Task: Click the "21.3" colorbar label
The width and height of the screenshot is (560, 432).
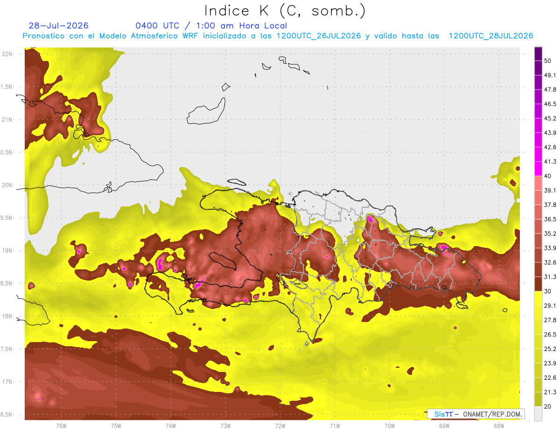Action: [550, 392]
